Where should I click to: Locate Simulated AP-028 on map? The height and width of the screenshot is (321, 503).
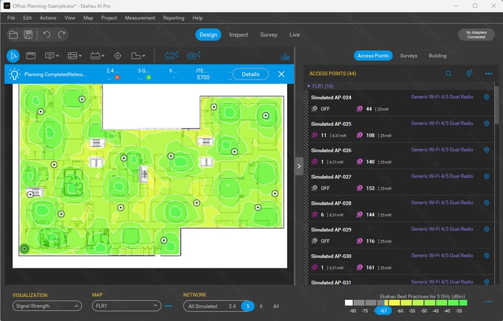coord(487,203)
